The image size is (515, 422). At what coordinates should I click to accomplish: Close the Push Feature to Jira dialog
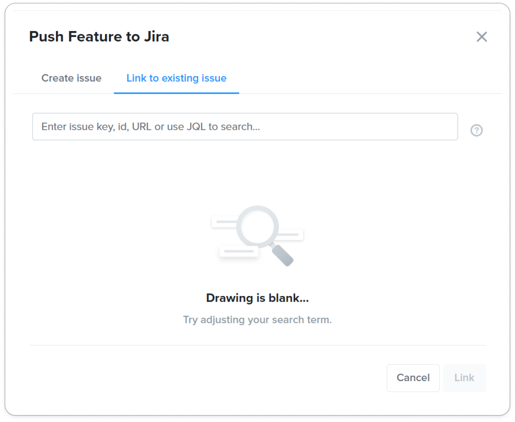(481, 37)
